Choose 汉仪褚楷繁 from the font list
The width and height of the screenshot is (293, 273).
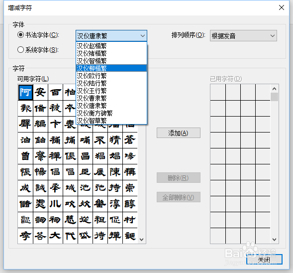click(x=111, y=53)
